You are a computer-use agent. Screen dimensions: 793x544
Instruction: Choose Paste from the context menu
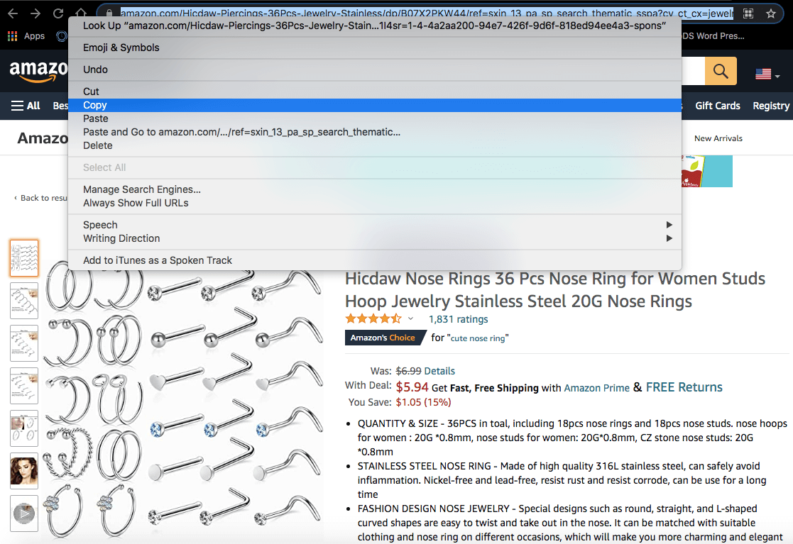pos(375,118)
